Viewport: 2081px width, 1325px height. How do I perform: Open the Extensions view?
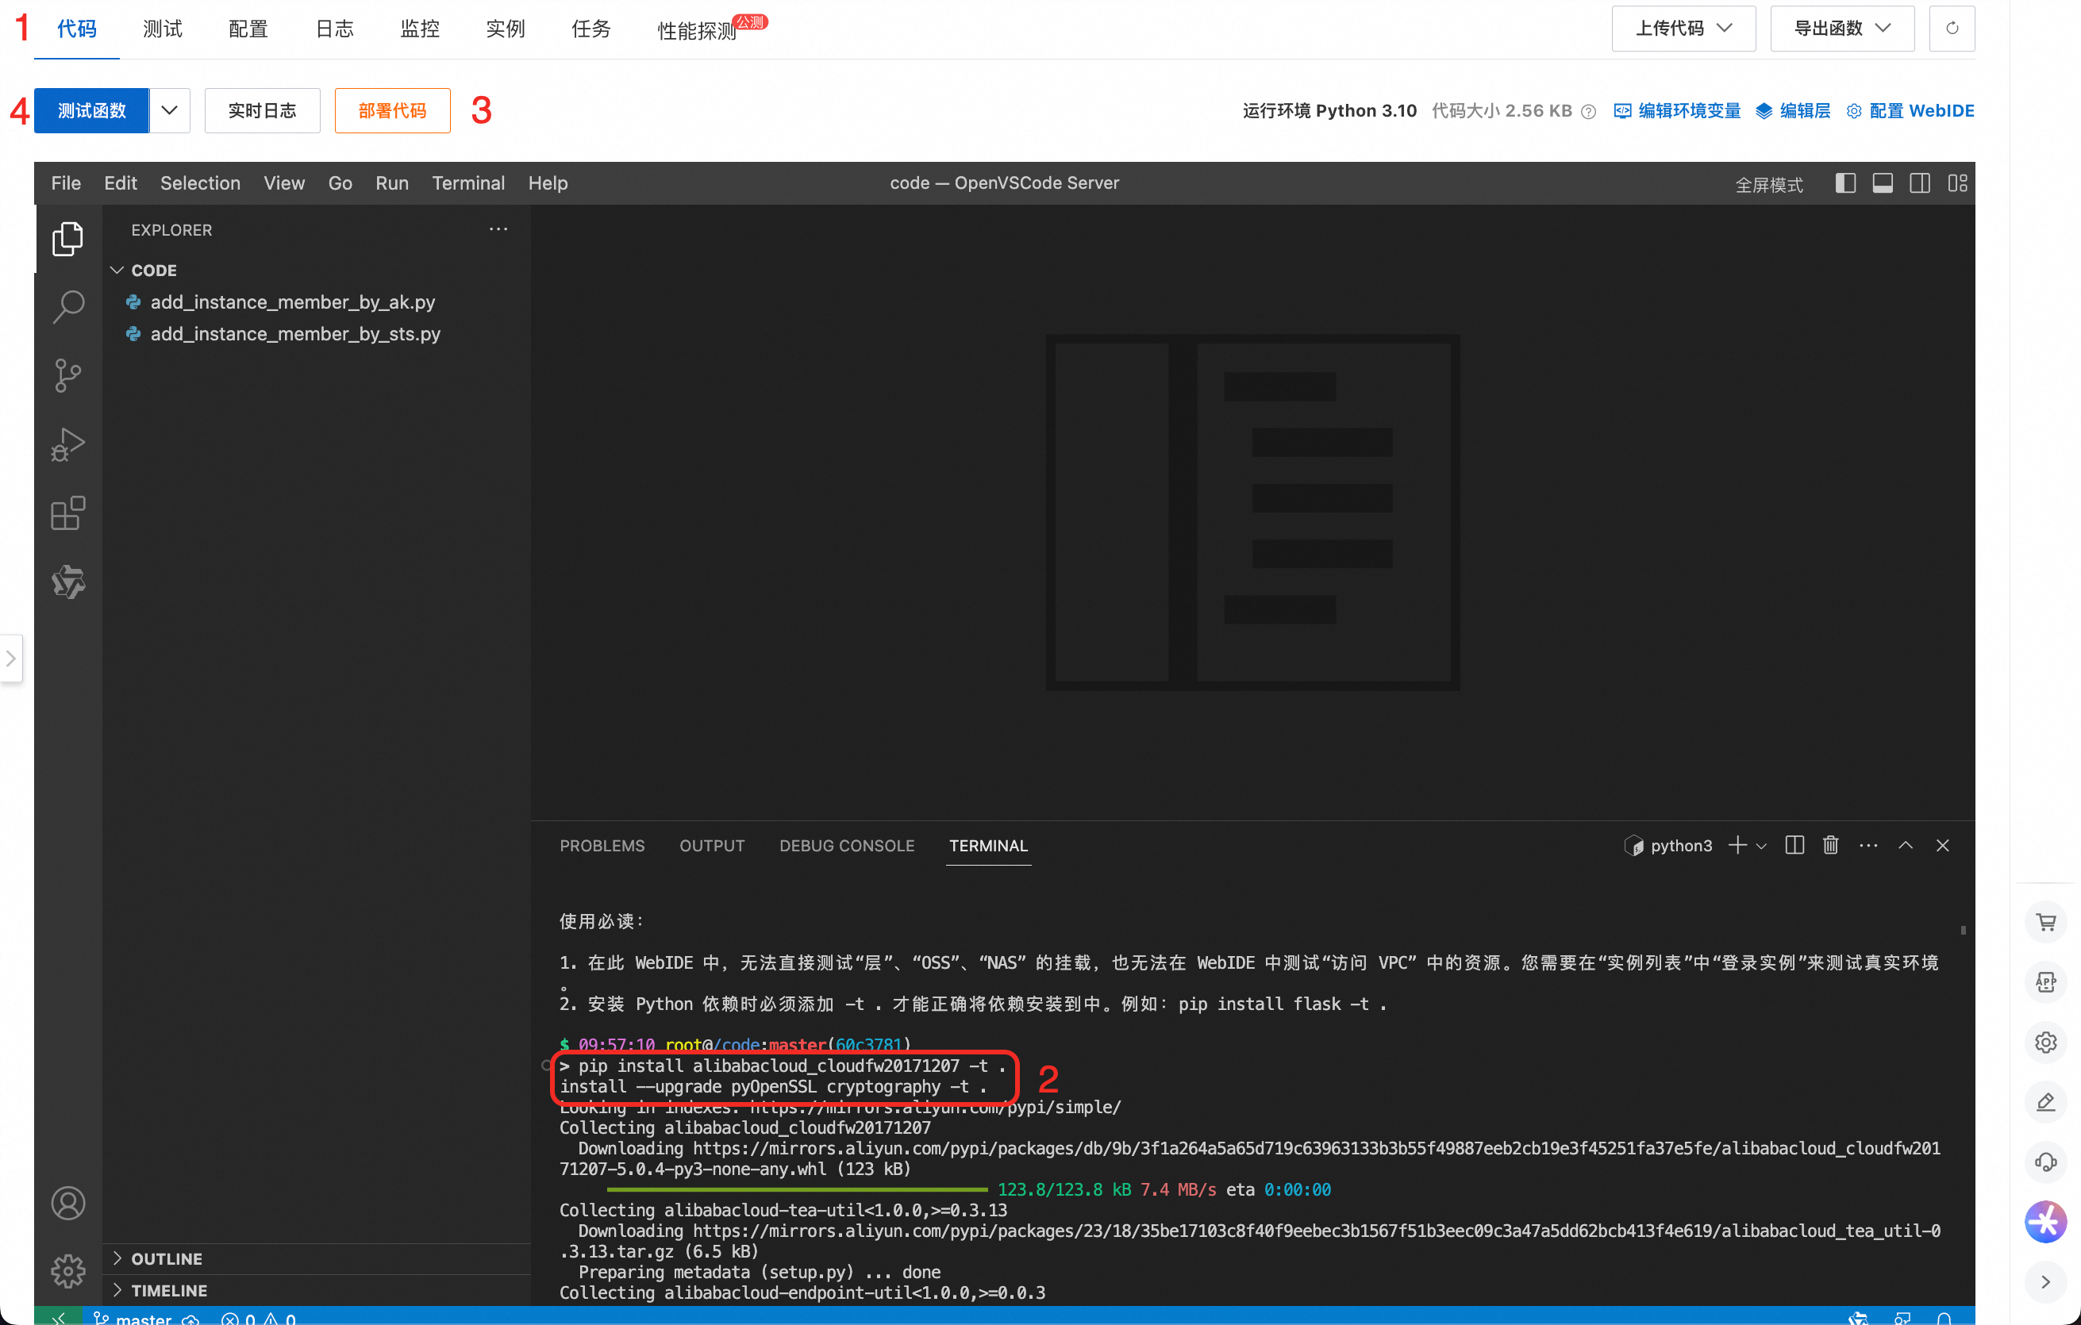67,513
